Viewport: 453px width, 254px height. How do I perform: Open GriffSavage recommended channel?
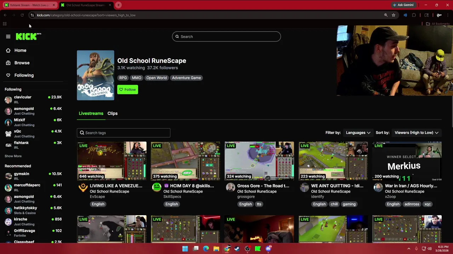33,233
